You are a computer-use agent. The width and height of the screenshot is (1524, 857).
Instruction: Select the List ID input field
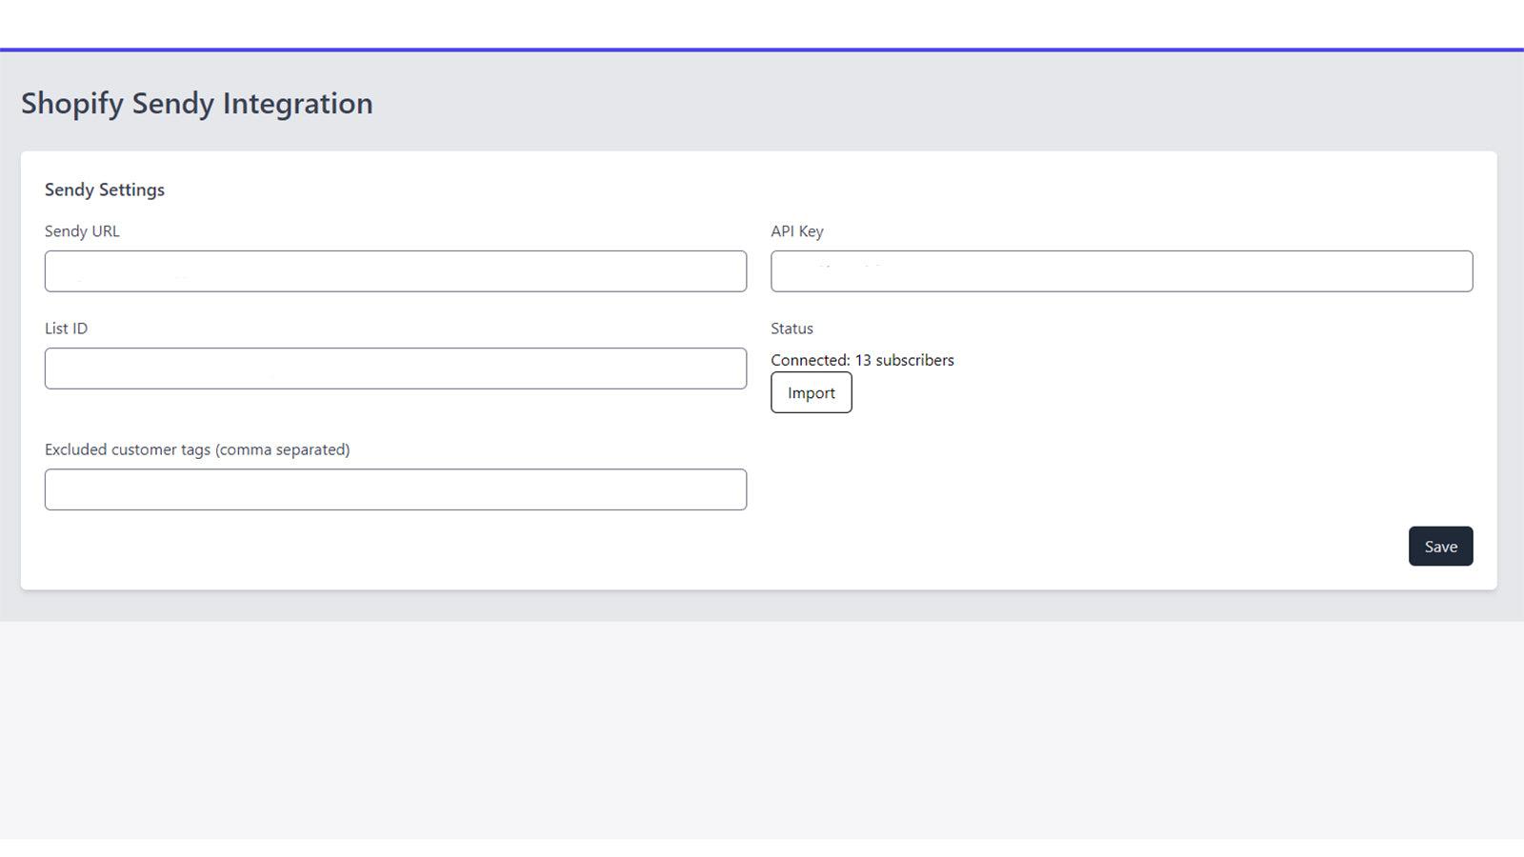(395, 369)
